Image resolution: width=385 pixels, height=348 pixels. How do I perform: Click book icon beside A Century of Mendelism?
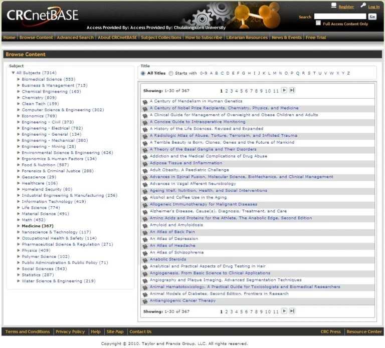click(145, 102)
